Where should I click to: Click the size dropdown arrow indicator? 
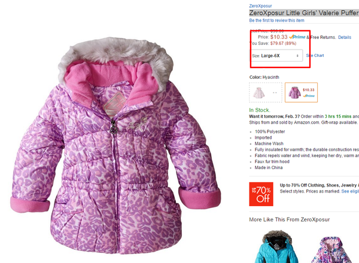(297, 56)
